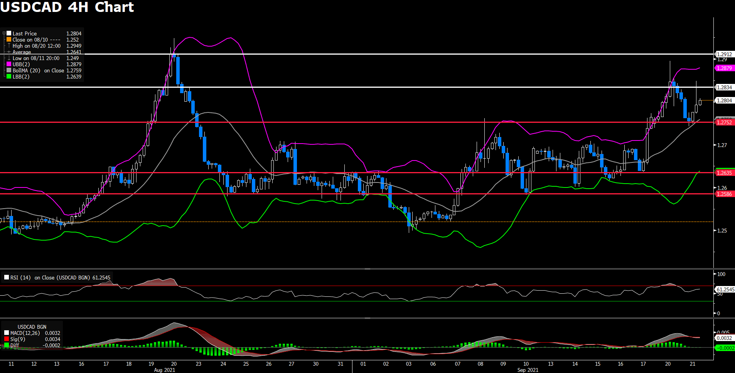
Task: Click the green Diff legend swatch
Action: 7,345
